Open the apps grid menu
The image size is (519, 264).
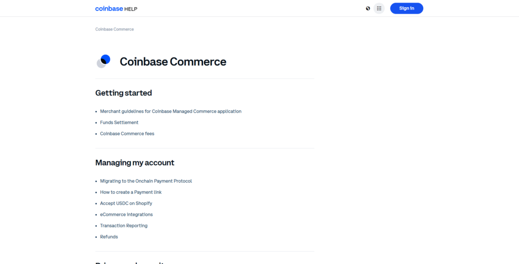(379, 8)
